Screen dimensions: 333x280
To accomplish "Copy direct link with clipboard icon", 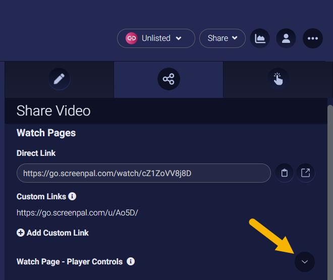I will (284, 173).
